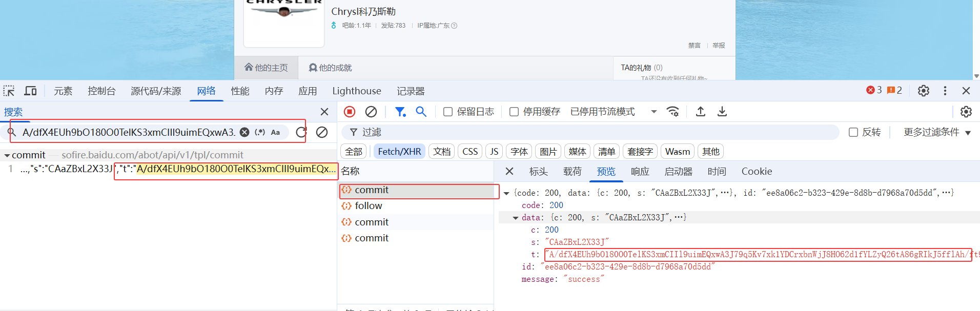Open network conditions wifi icon

(x=672, y=112)
